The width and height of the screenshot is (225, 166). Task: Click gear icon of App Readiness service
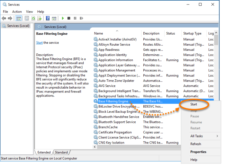(95, 49)
